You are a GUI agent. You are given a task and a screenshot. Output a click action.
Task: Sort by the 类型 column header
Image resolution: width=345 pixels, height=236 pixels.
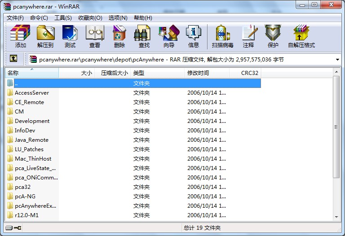[x=157, y=73]
